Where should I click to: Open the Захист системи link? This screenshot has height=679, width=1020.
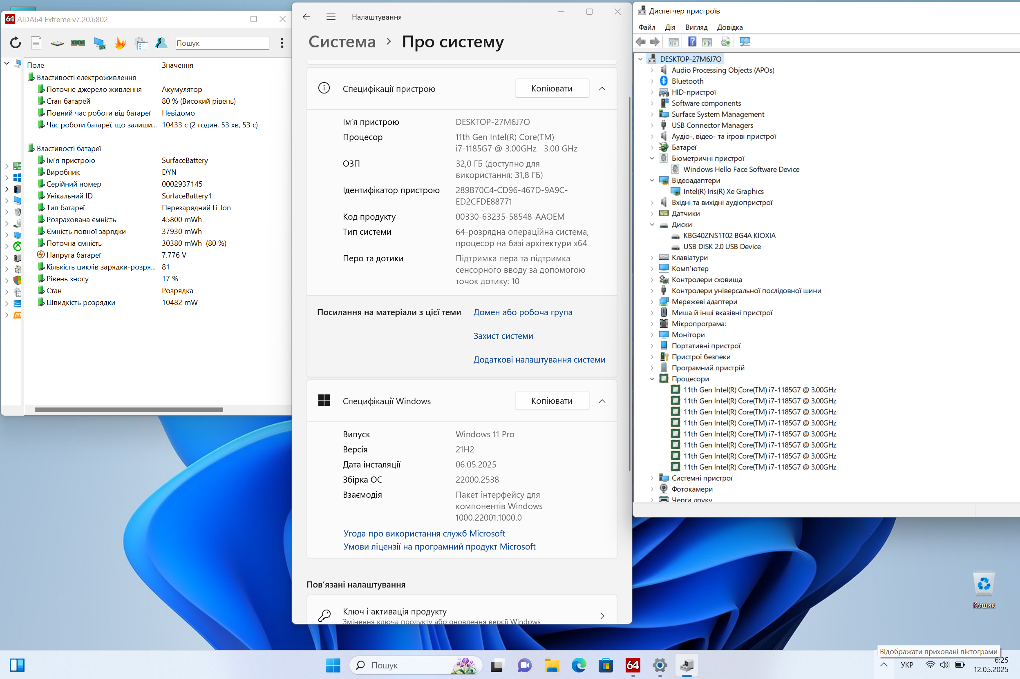click(x=503, y=336)
